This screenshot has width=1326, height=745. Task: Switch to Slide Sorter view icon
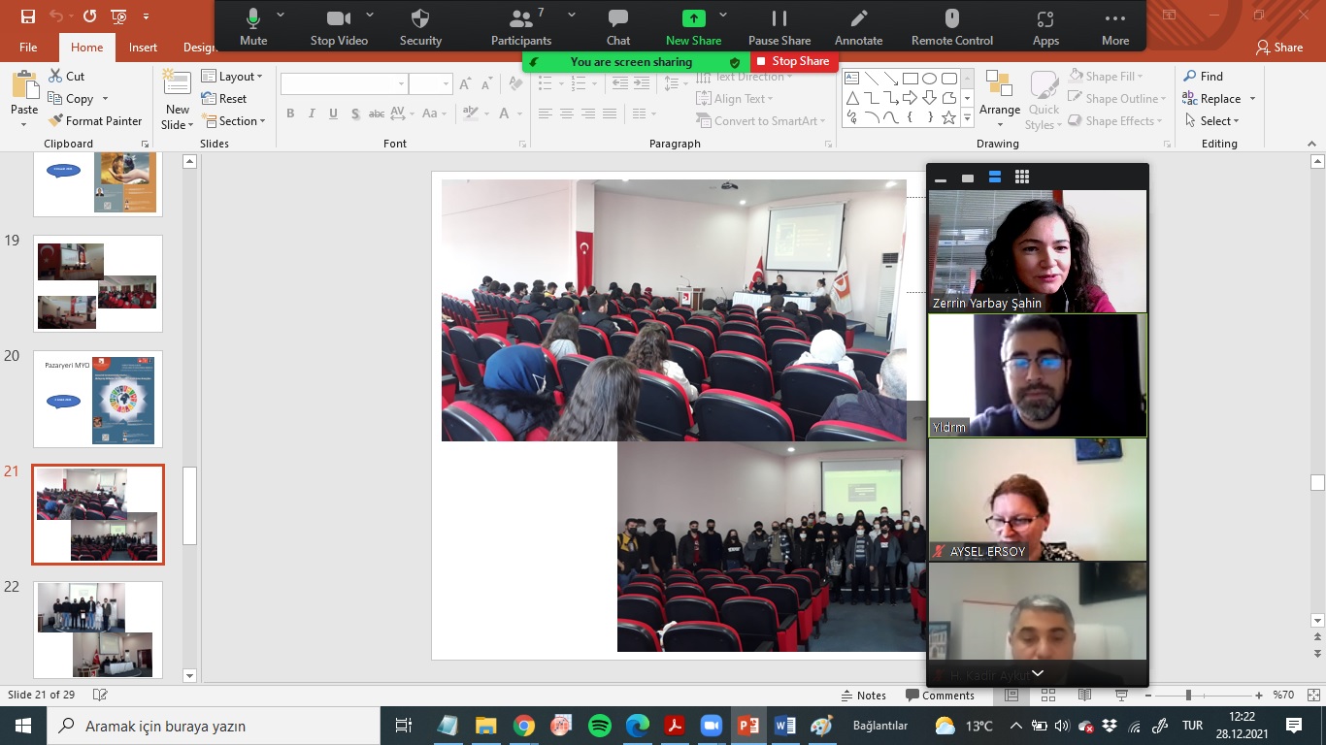pyautogui.click(x=1048, y=695)
